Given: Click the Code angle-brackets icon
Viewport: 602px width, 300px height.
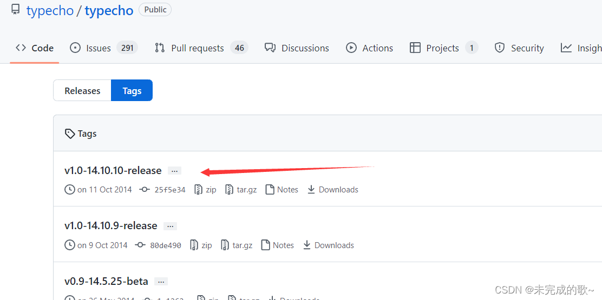Looking at the screenshot, I should click(21, 48).
